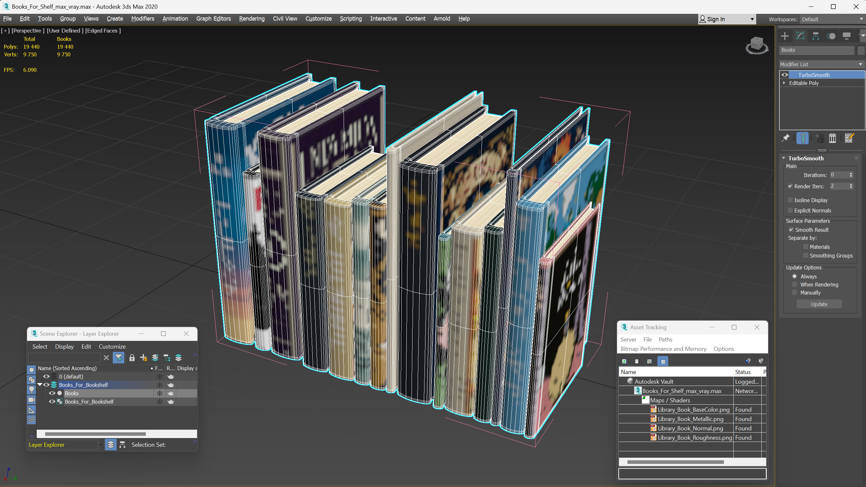This screenshot has width=866, height=487.
Task: Open the Modifiers menu
Action: click(x=143, y=18)
